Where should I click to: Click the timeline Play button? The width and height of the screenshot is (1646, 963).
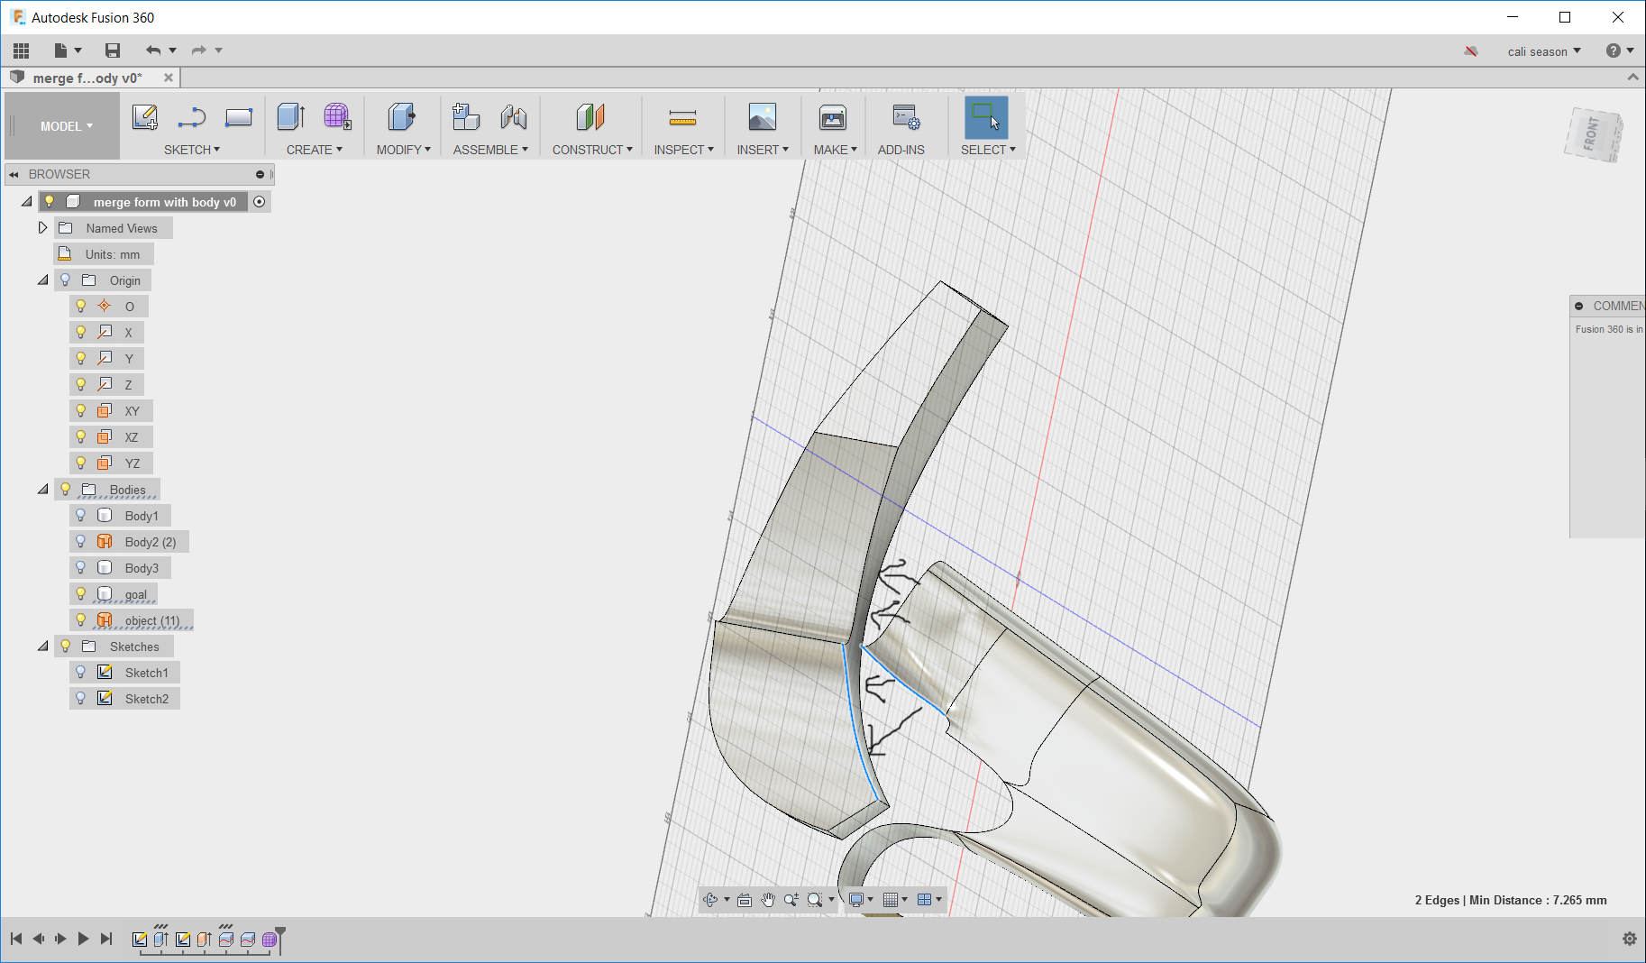click(83, 939)
